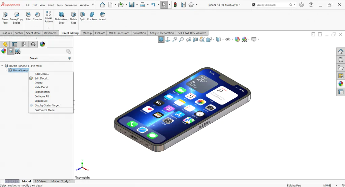Select the Delete/Keep Body tool
The width and height of the screenshot is (345, 187).
pos(62,18)
